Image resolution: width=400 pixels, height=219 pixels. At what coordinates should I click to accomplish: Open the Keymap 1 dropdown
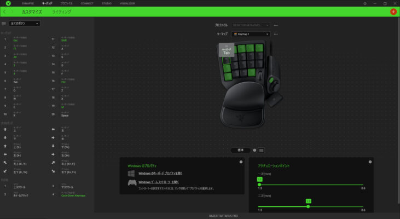coord(251,34)
